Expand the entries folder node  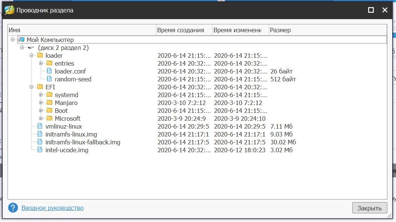point(41,63)
